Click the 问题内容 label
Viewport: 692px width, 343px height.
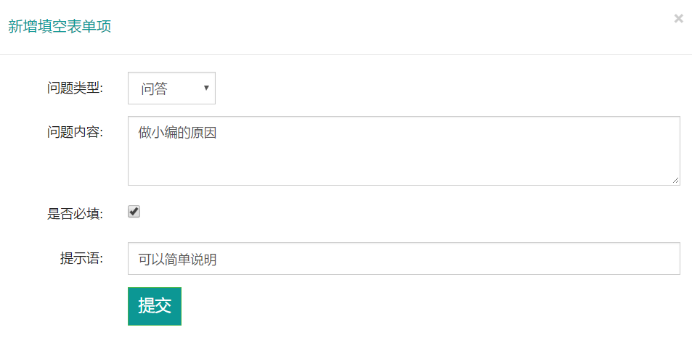point(75,132)
